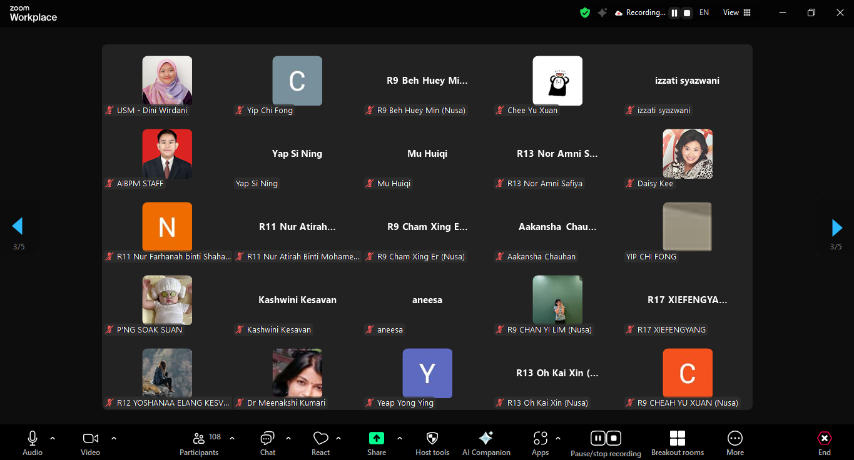Open the AI Companion icon
The width and height of the screenshot is (854, 460).
coord(486,438)
